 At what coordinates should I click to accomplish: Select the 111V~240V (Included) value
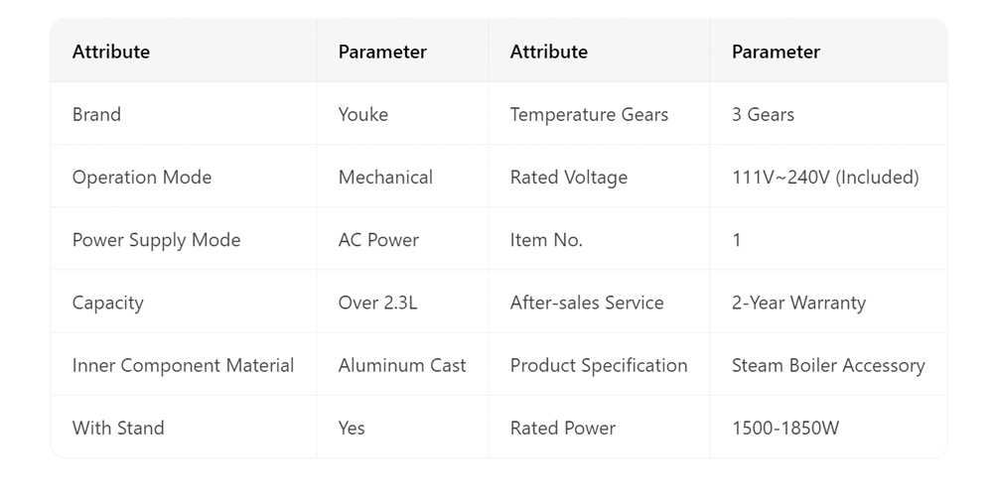click(825, 178)
